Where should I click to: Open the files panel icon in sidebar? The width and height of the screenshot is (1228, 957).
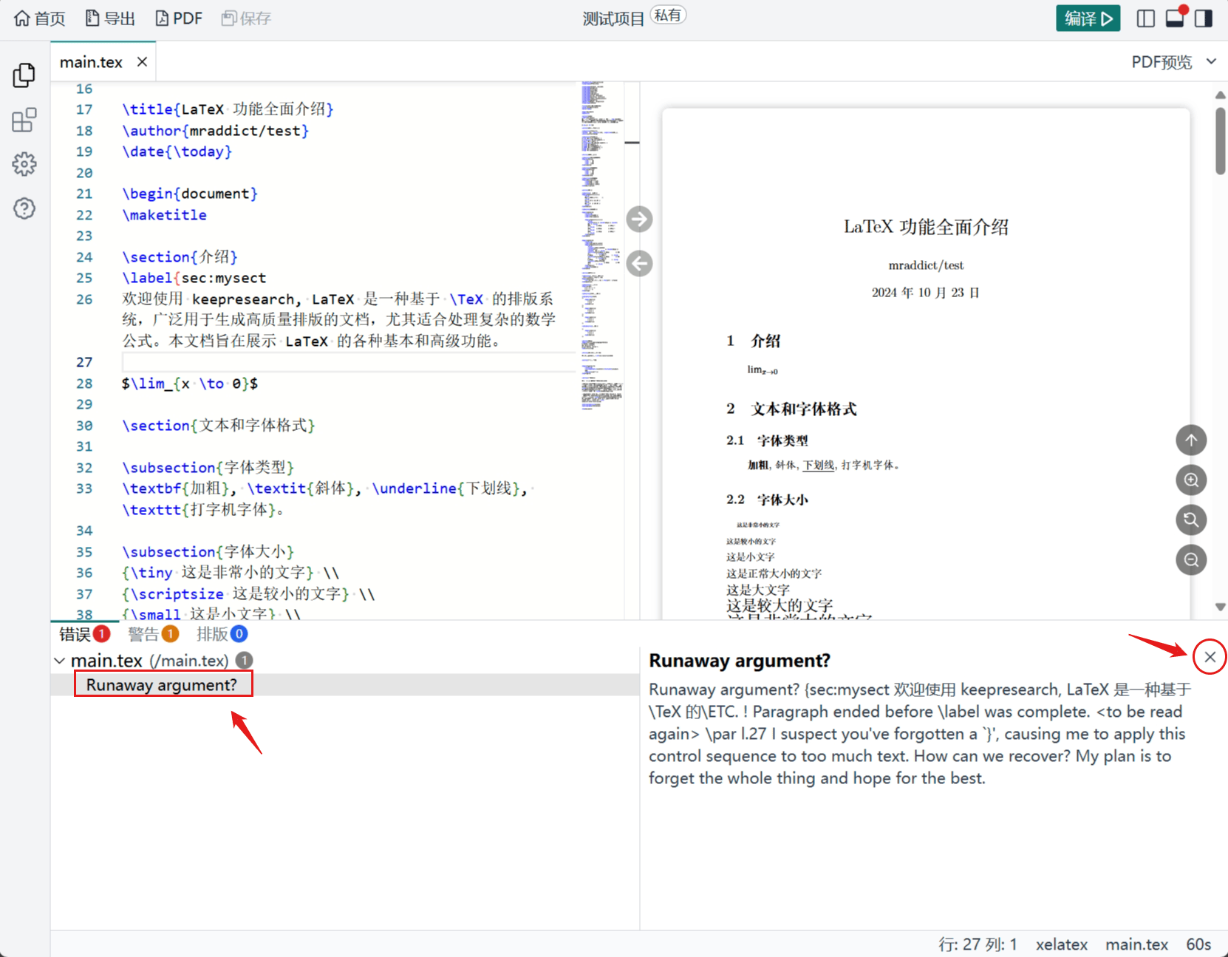tap(24, 75)
